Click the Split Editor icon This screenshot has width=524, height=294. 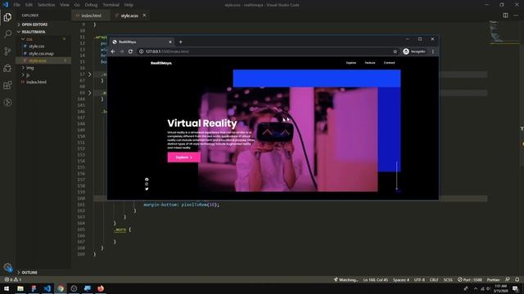tap(505, 16)
